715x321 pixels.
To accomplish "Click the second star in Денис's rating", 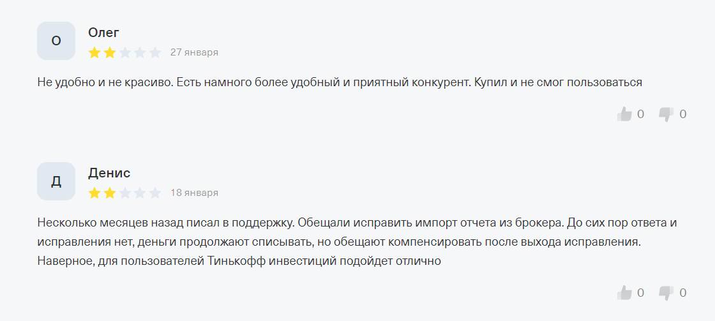I will click(x=110, y=193).
